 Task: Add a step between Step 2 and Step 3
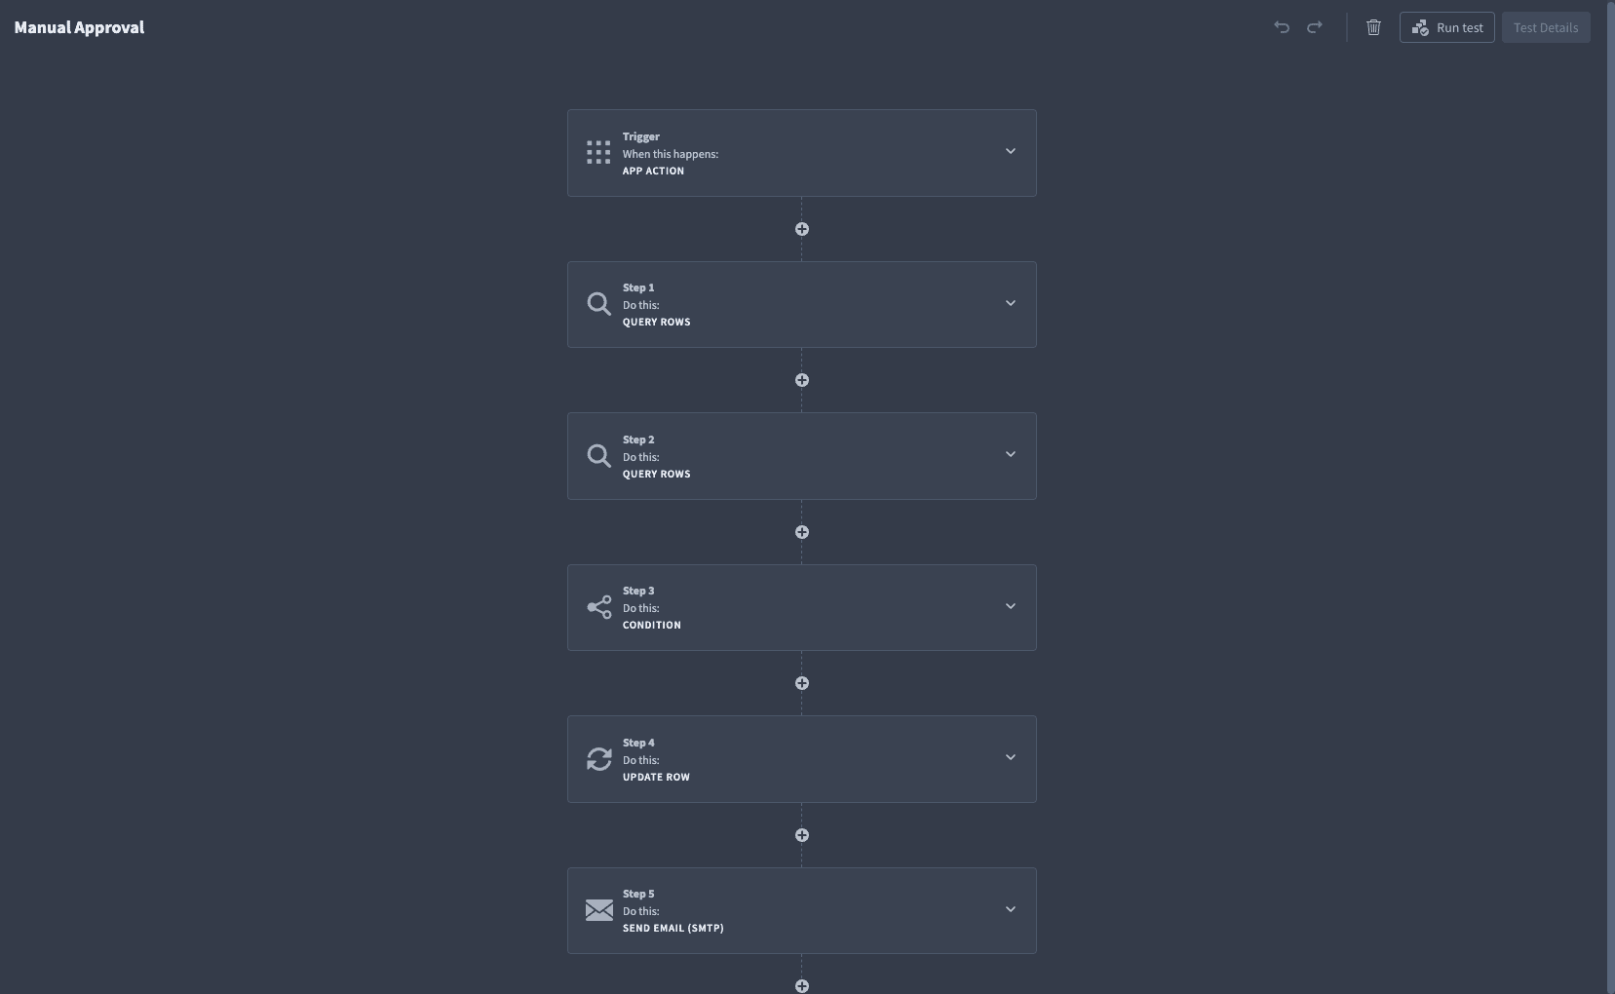point(801,532)
